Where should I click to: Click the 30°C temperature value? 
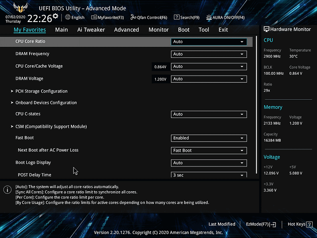click(293, 56)
